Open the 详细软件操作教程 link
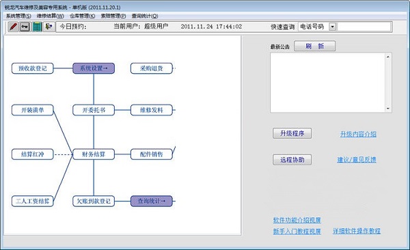This screenshot has height=250, width=410. click(357, 231)
